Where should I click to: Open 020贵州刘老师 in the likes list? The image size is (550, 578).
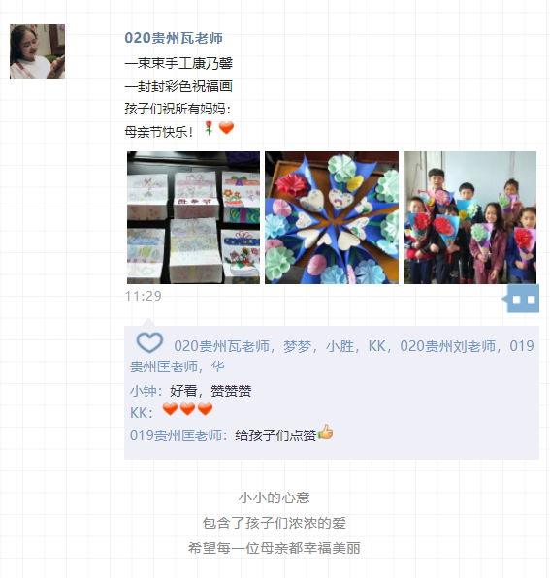448,346
